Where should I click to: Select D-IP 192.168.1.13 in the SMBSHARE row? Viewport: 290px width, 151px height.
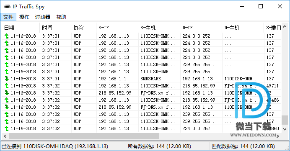197,79
